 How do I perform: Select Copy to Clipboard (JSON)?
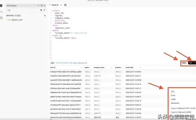pyautogui.click(x=181, y=112)
